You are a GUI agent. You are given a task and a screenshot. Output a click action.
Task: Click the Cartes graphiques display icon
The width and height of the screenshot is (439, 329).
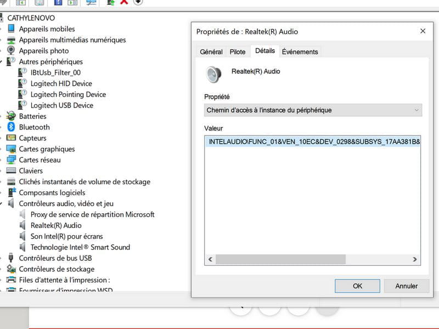[11, 149]
